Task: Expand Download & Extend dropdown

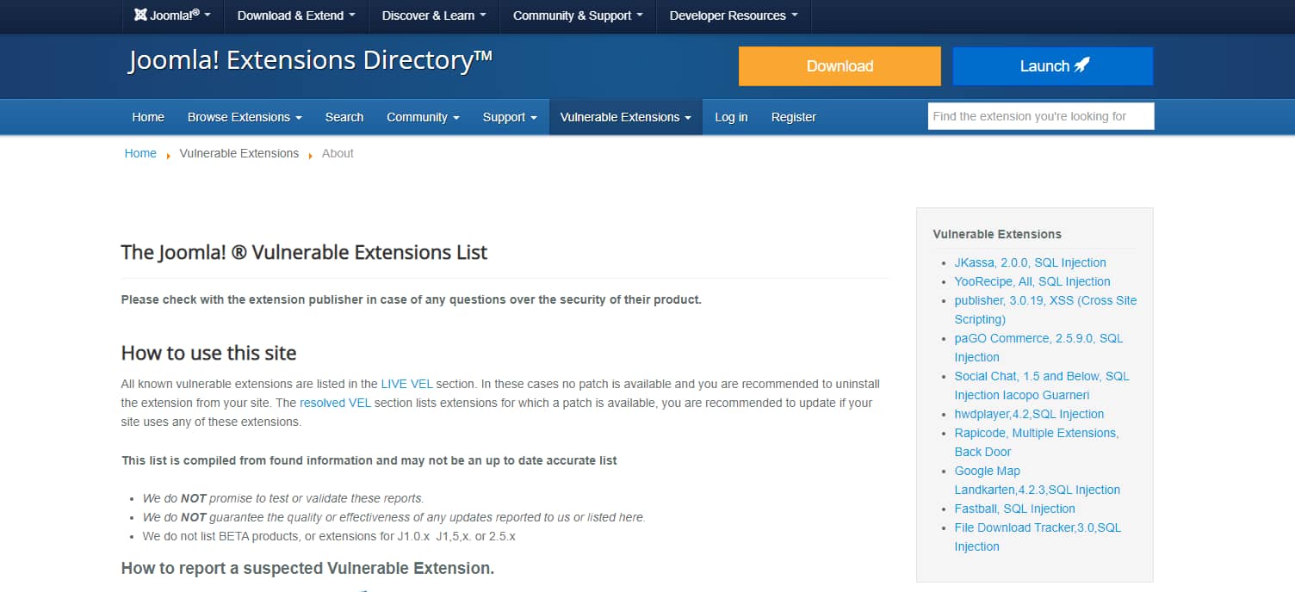Action: (296, 15)
